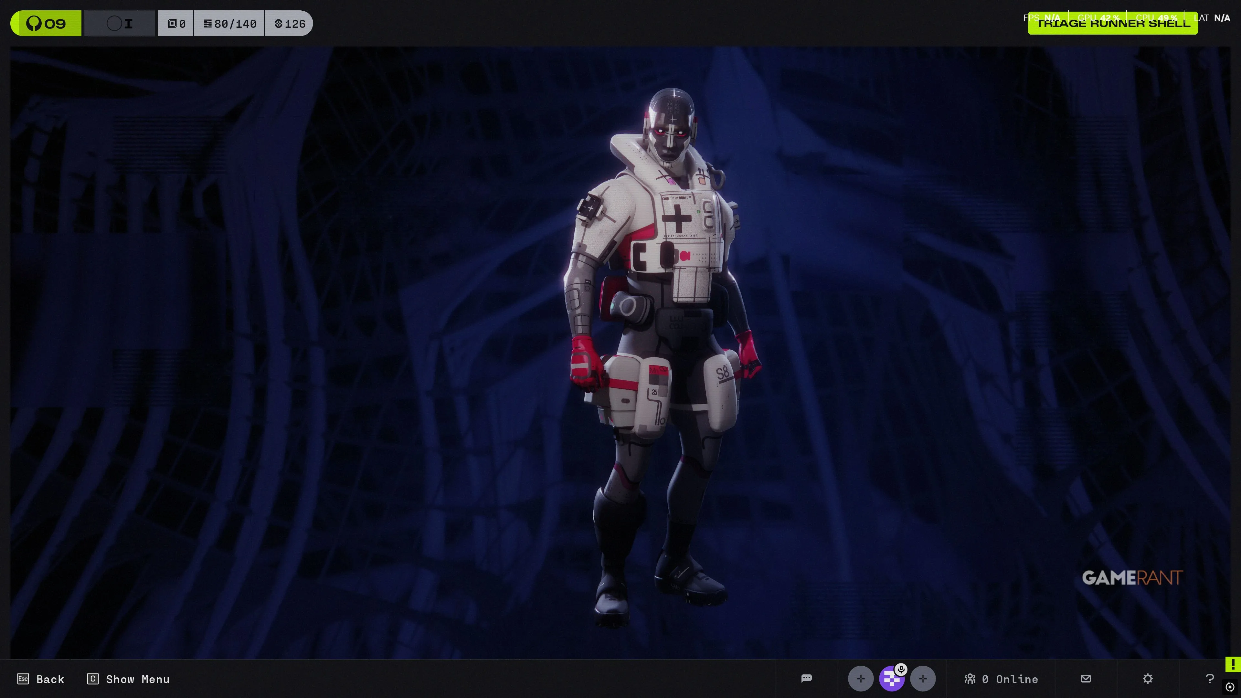Open settings gear icon
This screenshot has width=1241, height=698.
[x=1148, y=679]
